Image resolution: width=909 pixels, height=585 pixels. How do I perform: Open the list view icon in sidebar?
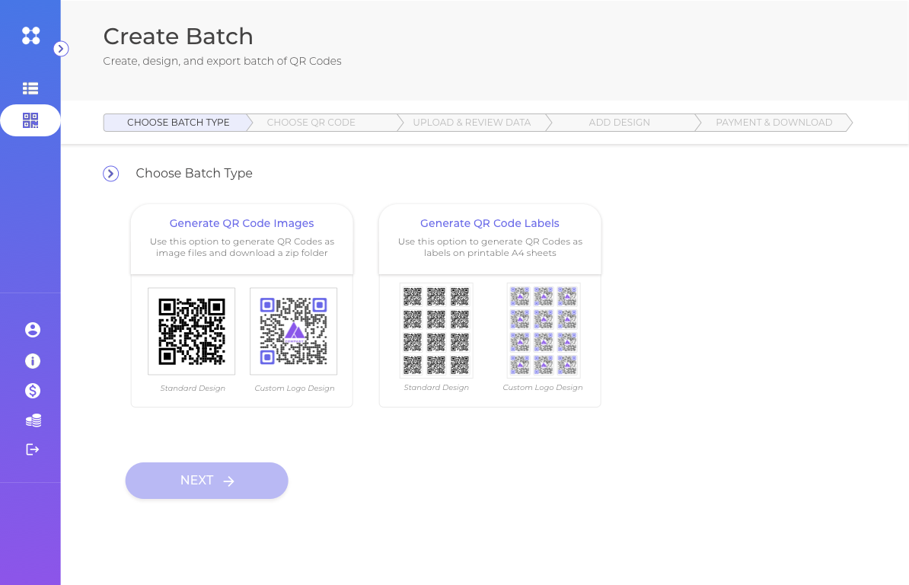[x=30, y=88]
